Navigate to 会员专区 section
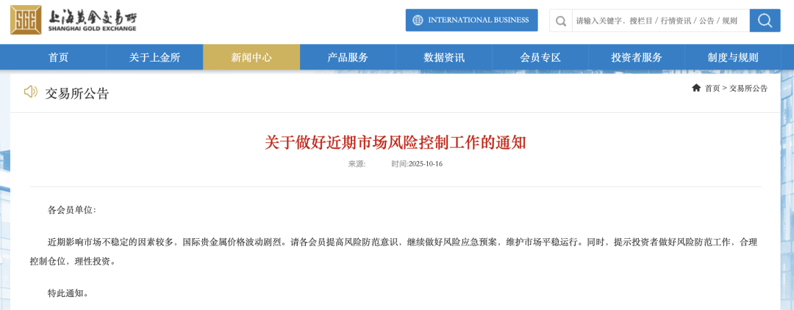 coord(540,57)
